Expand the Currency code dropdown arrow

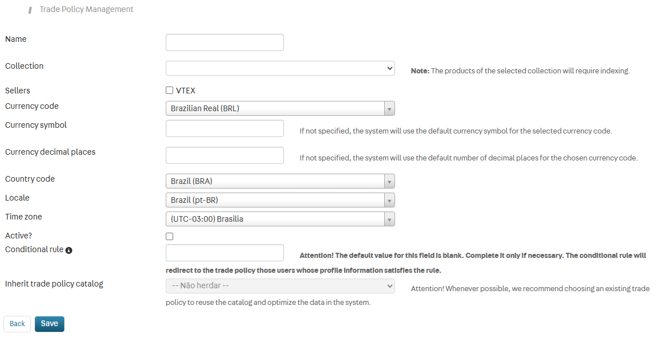pos(389,108)
